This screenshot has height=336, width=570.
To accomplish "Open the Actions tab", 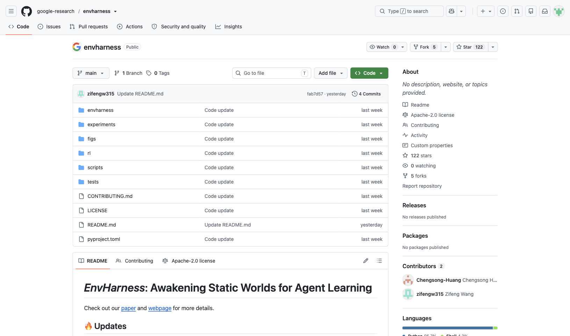I will pyautogui.click(x=130, y=27).
